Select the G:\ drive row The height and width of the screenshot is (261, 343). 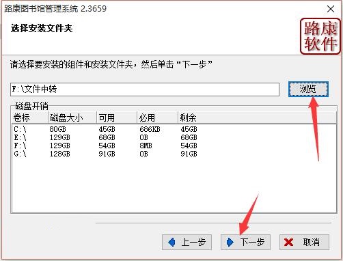(x=174, y=154)
